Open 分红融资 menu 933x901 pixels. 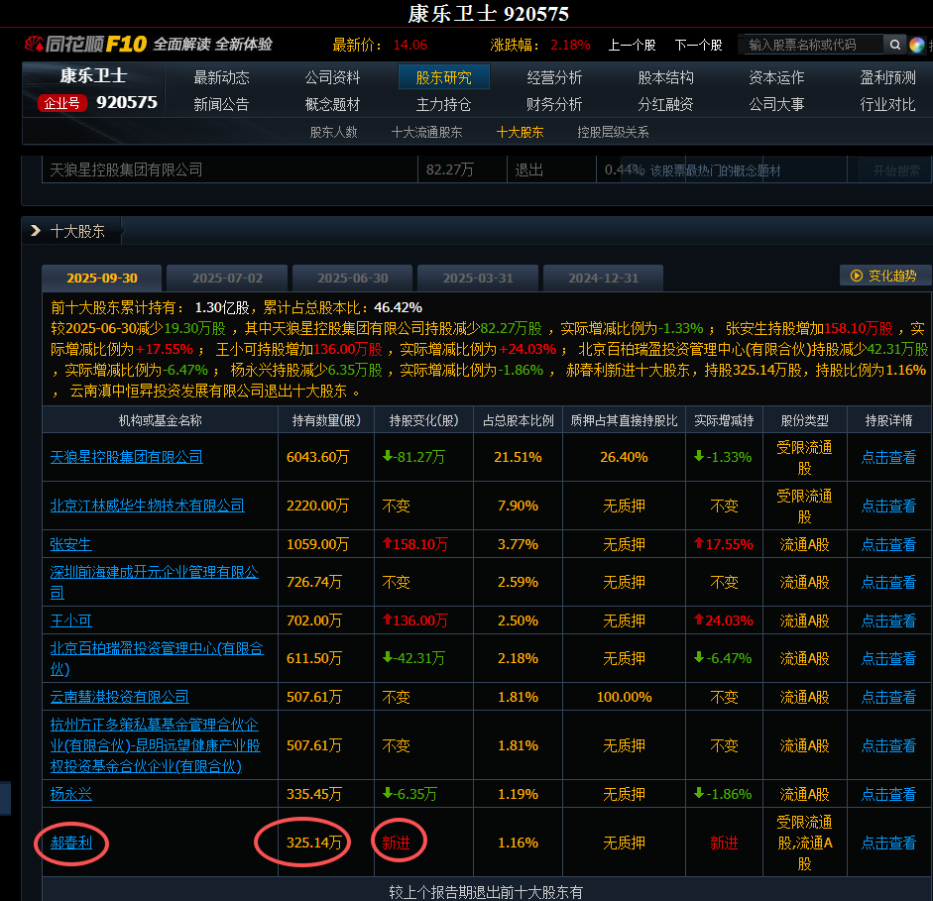pos(665,104)
